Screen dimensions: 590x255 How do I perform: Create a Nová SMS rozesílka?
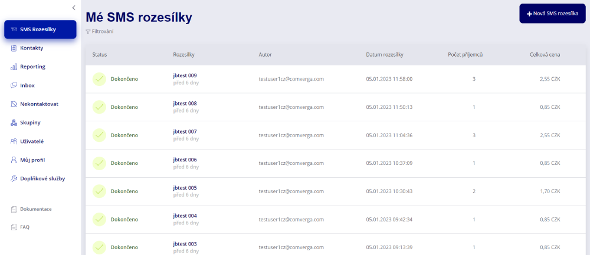pos(548,13)
